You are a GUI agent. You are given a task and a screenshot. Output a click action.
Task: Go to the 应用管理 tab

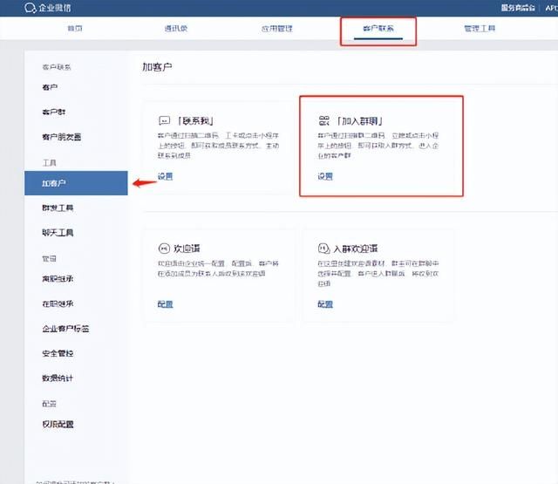277,29
